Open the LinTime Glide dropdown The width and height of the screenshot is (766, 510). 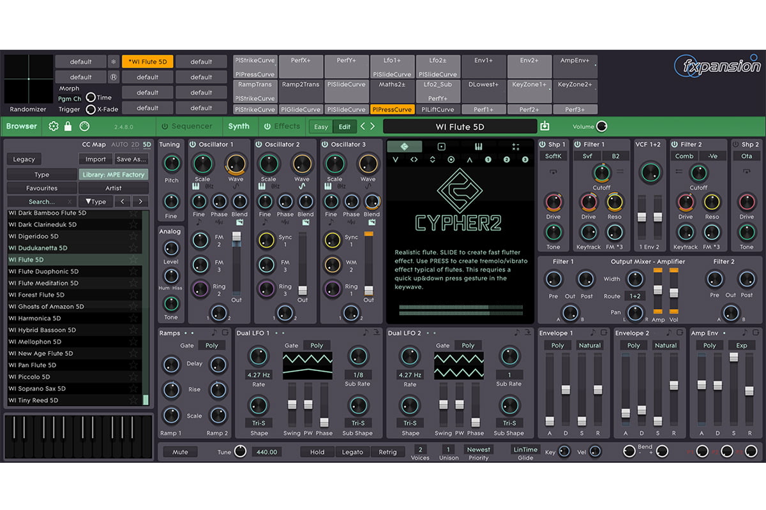click(x=525, y=449)
